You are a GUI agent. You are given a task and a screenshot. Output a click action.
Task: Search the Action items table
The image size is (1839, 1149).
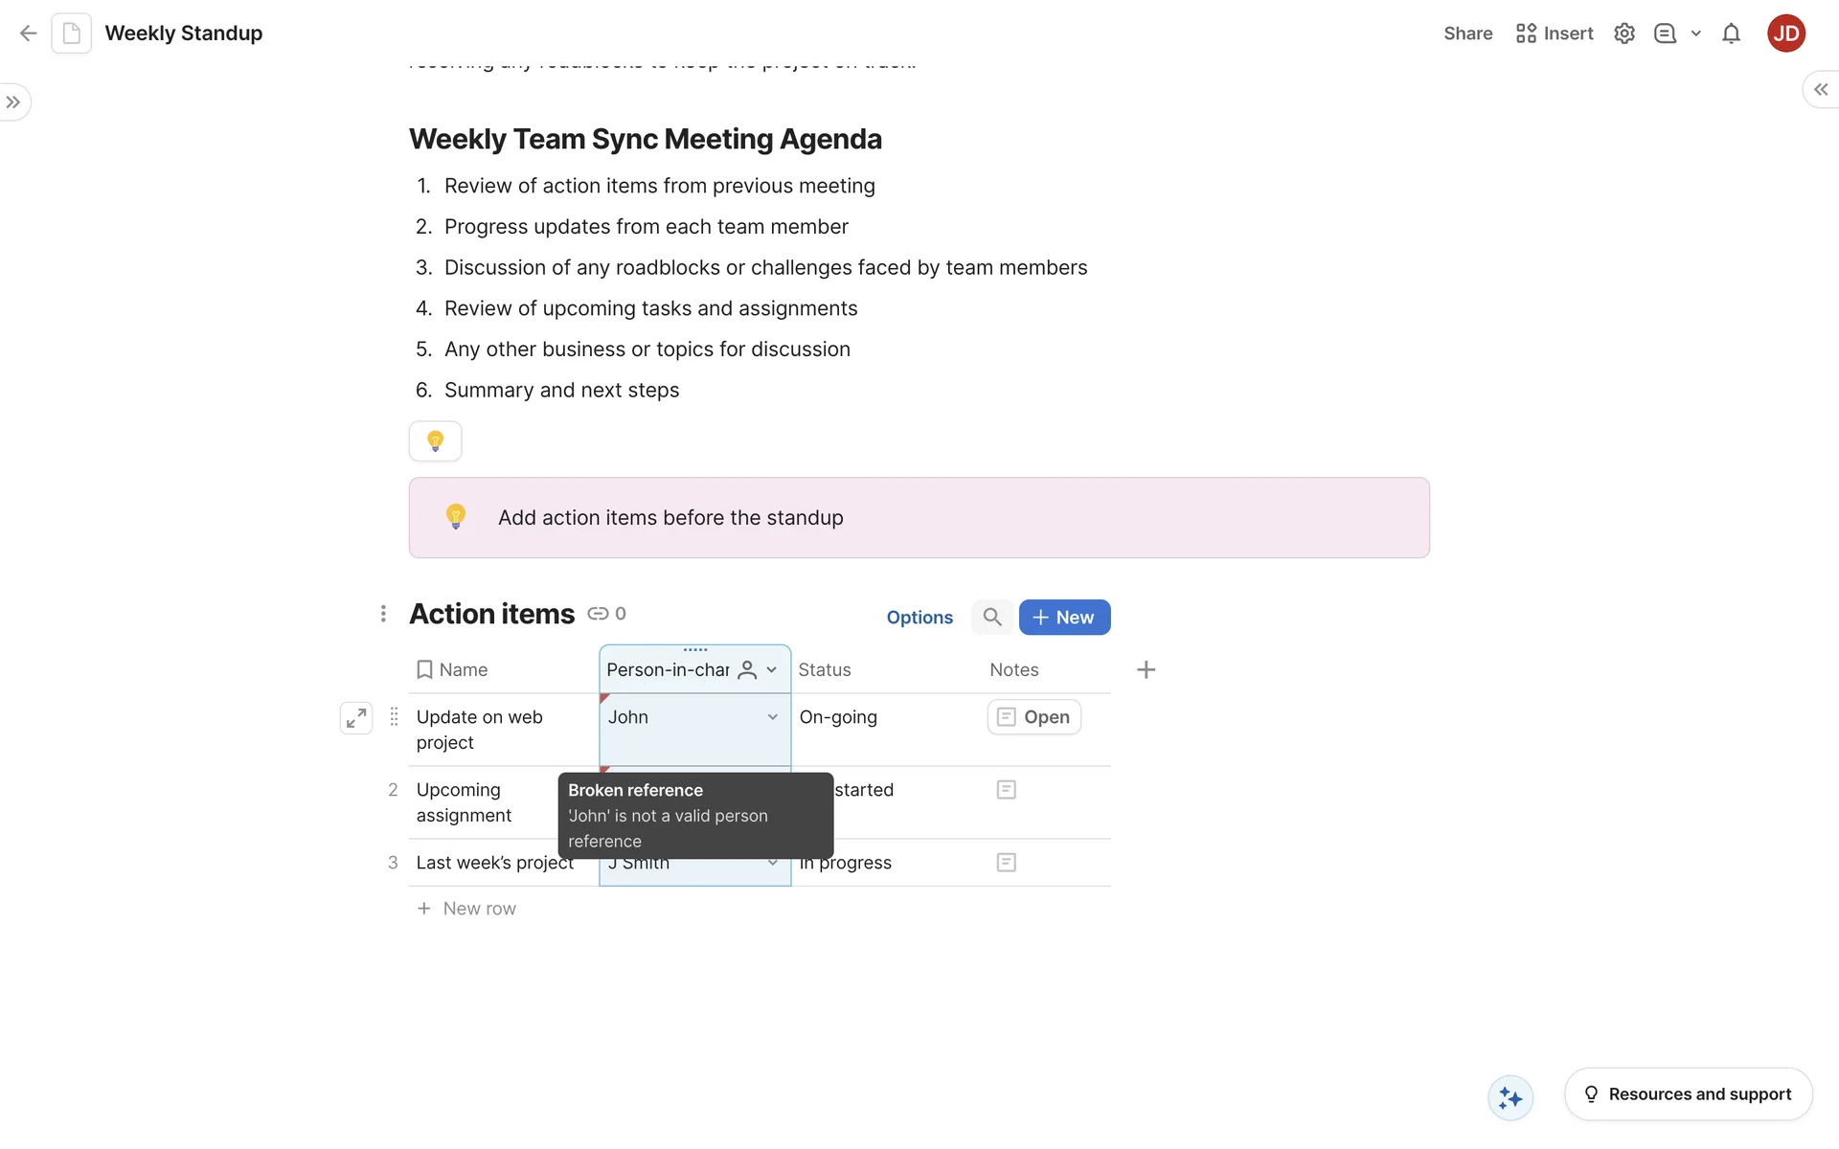[x=992, y=618]
